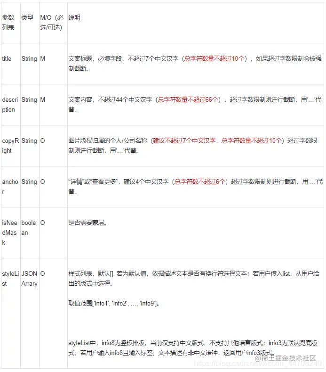
Task: Click the '说明' header cell
Action: [x=196, y=23]
